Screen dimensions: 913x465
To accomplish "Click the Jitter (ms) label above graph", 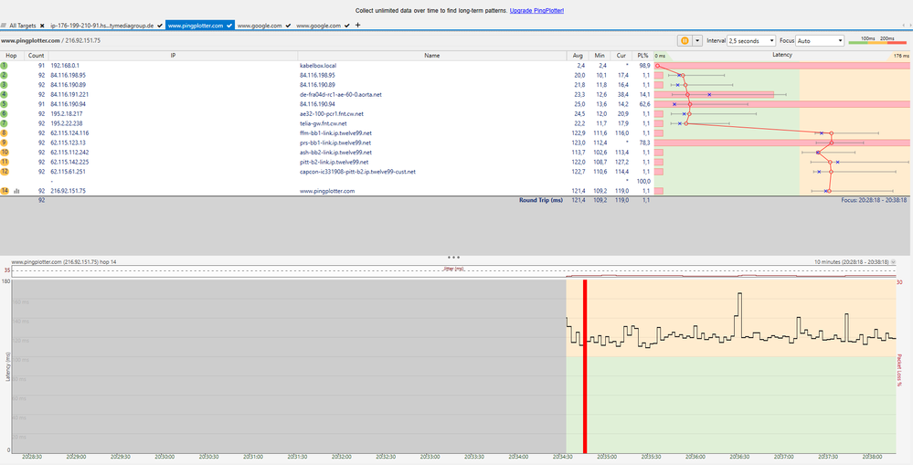I will [x=454, y=269].
